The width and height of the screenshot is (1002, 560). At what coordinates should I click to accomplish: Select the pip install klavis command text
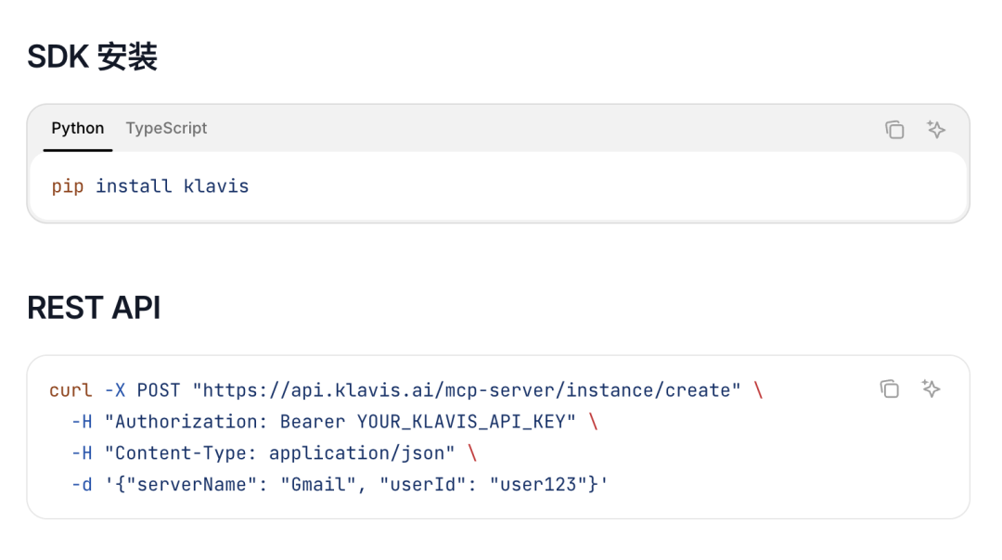[x=149, y=185]
